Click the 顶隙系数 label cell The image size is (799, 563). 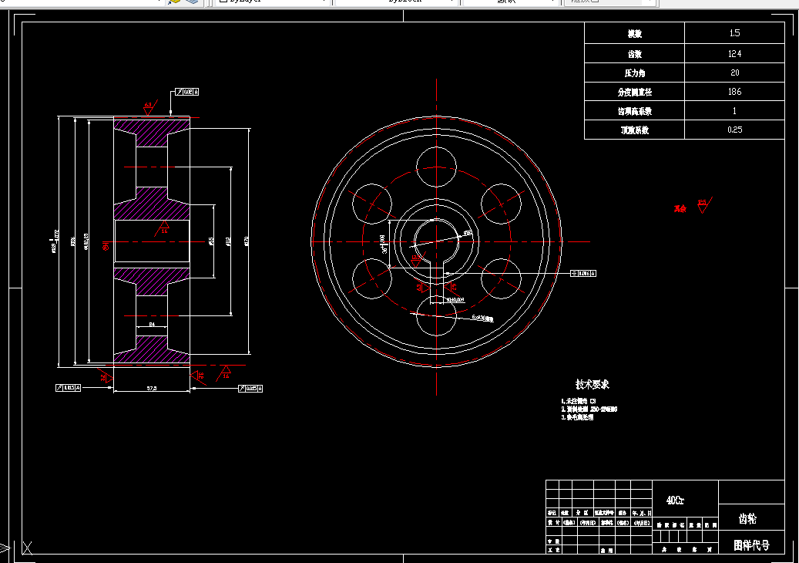(x=634, y=130)
